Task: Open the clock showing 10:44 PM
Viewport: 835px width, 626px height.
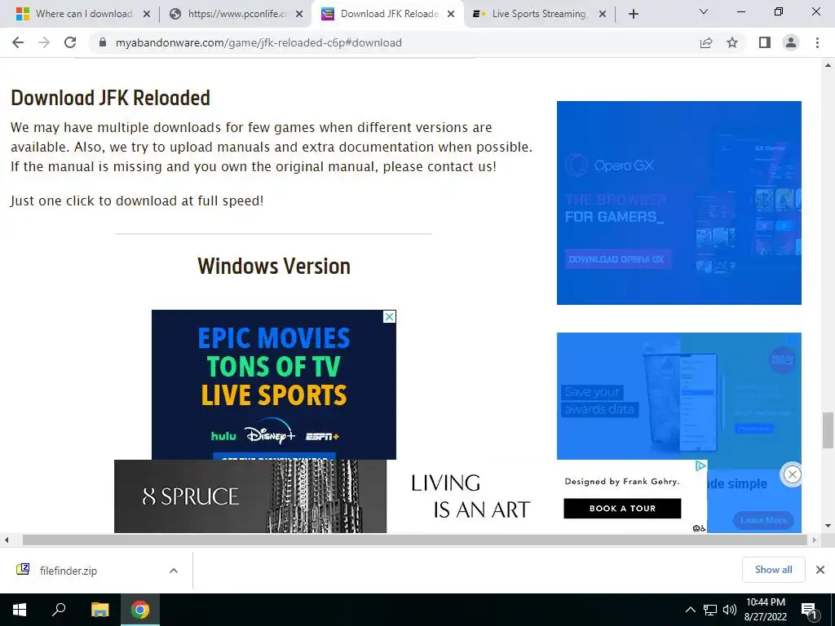Action: tap(766, 610)
